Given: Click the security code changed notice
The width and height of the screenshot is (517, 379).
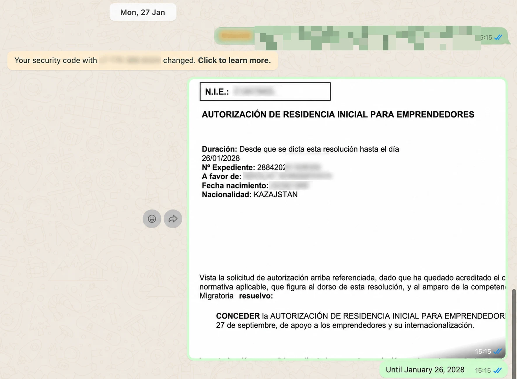Looking at the screenshot, I should click(143, 60).
